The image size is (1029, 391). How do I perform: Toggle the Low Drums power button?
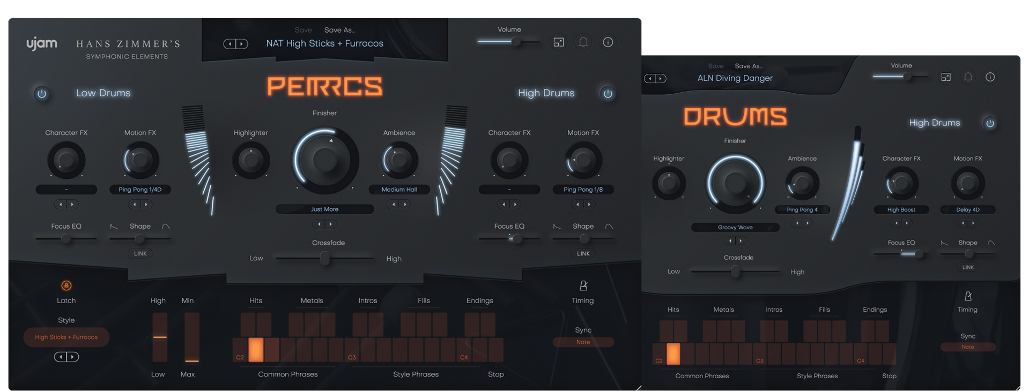coord(42,94)
